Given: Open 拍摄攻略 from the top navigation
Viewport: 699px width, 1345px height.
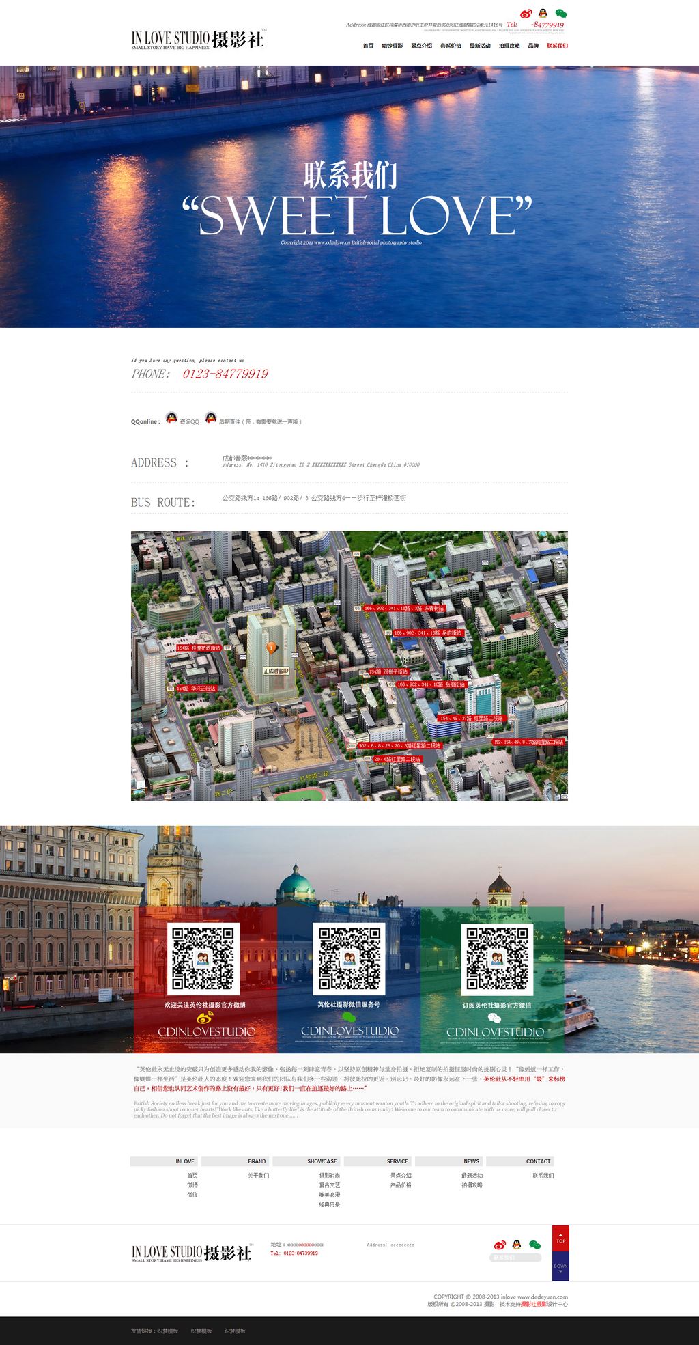Looking at the screenshot, I should (509, 46).
